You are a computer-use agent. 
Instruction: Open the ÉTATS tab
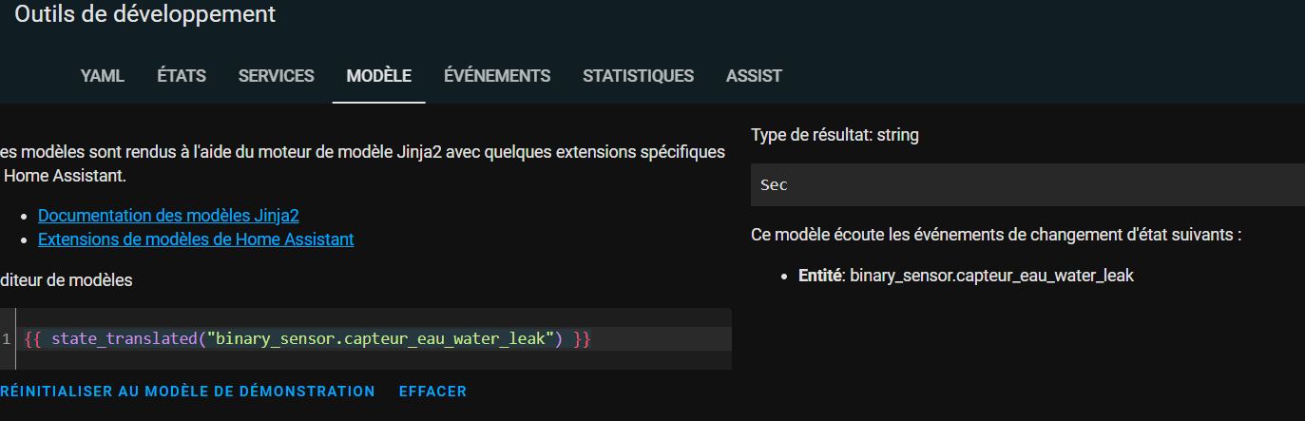pyautogui.click(x=182, y=76)
